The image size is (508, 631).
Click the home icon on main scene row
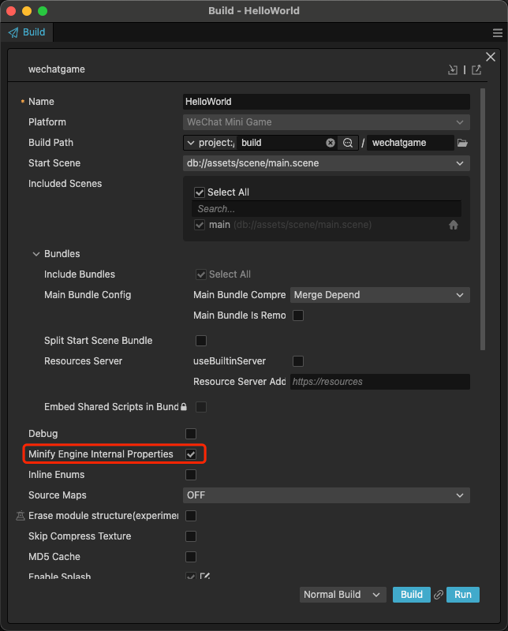[x=454, y=225]
